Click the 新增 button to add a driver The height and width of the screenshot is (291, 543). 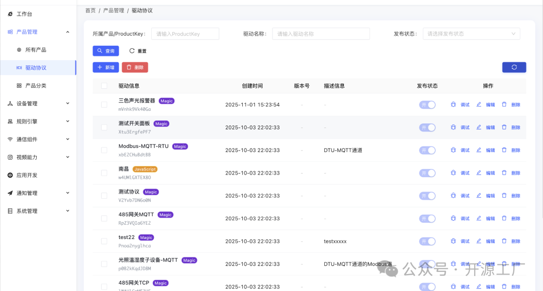[x=106, y=67]
